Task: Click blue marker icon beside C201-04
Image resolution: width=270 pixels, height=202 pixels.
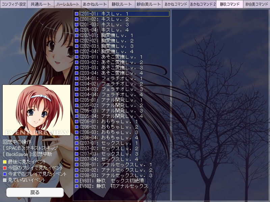Action: [x=77, y=30]
